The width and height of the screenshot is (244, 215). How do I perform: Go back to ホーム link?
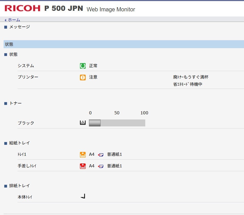pos(14,20)
